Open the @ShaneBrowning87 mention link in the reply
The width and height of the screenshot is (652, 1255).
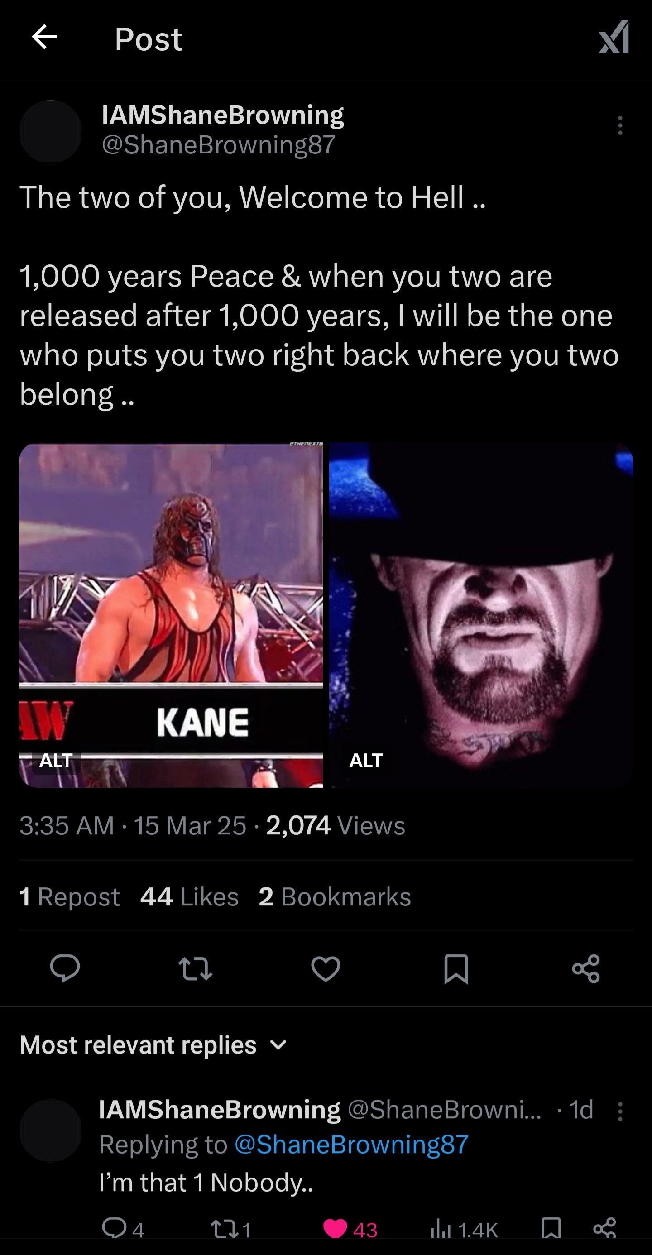coord(351,1145)
